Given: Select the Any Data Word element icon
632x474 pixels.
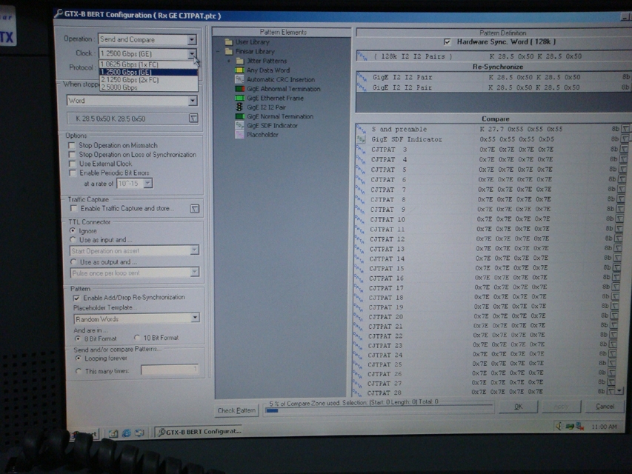Looking at the screenshot, I should click(239, 70).
